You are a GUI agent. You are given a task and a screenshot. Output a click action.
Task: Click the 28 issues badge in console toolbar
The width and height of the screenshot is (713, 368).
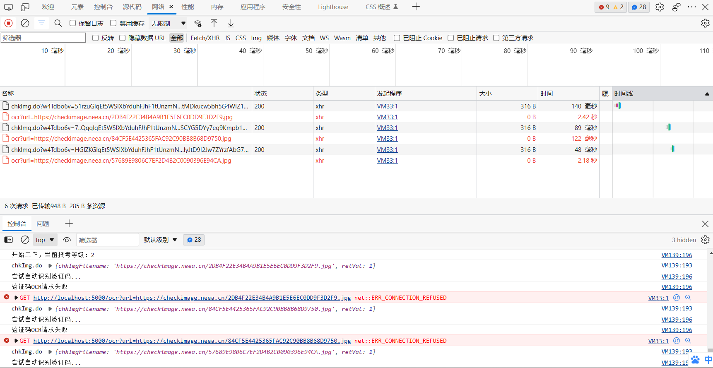pos(194,240)
